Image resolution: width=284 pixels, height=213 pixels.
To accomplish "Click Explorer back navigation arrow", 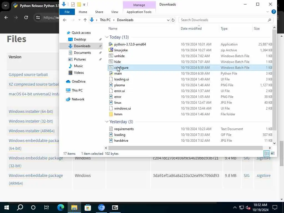I will (x=65, y=20).
